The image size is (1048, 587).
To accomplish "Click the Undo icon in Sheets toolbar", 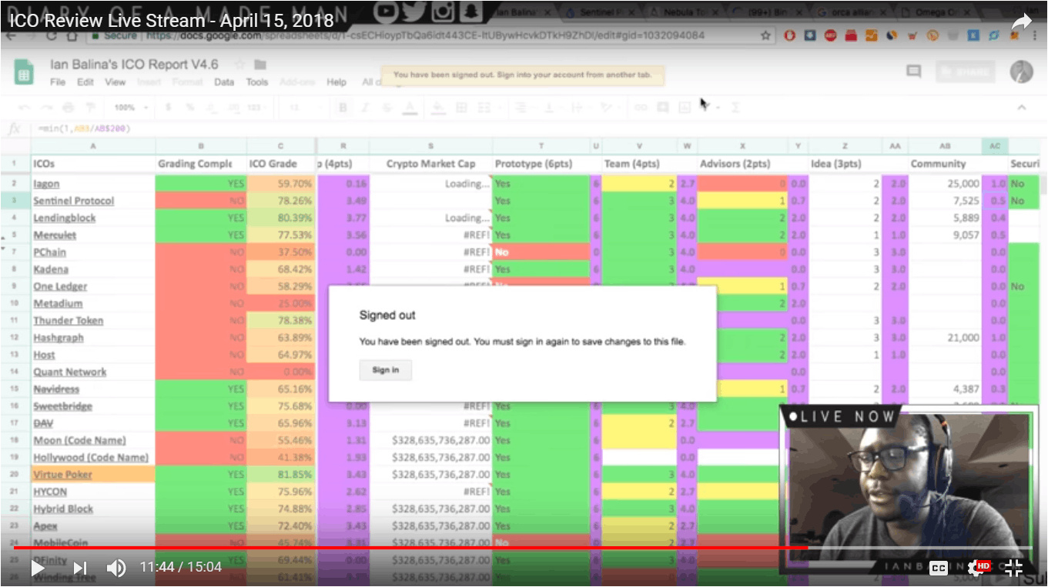I will [24, 108].
